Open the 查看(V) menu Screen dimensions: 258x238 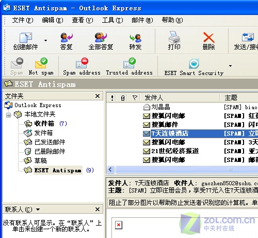point(83,20)
